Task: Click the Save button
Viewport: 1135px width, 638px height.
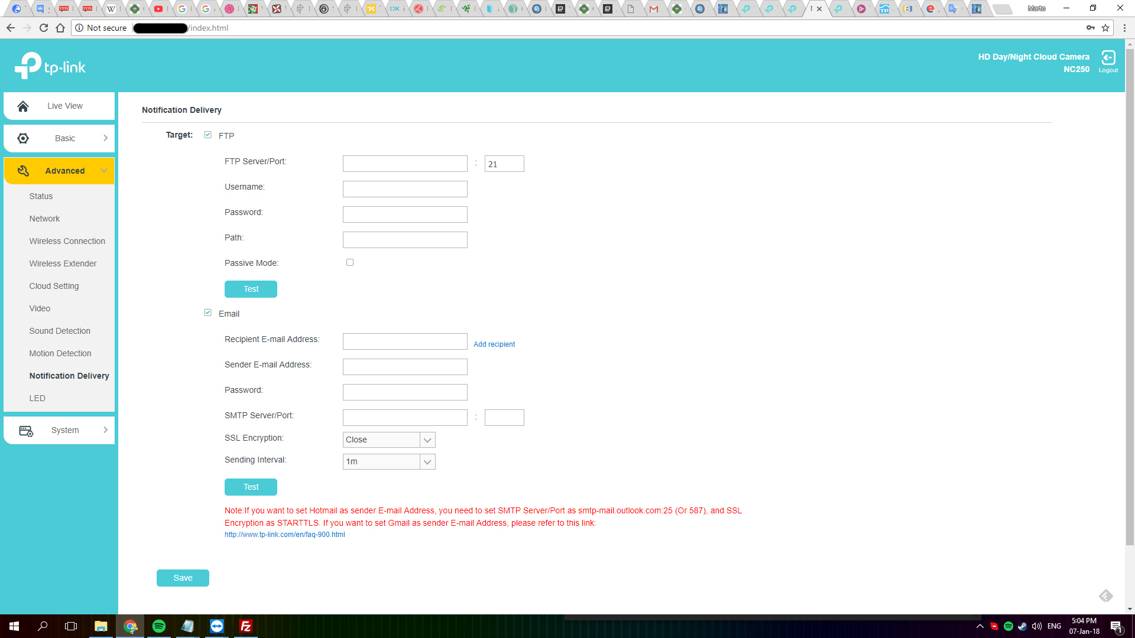Action: (x=183, y=578)
